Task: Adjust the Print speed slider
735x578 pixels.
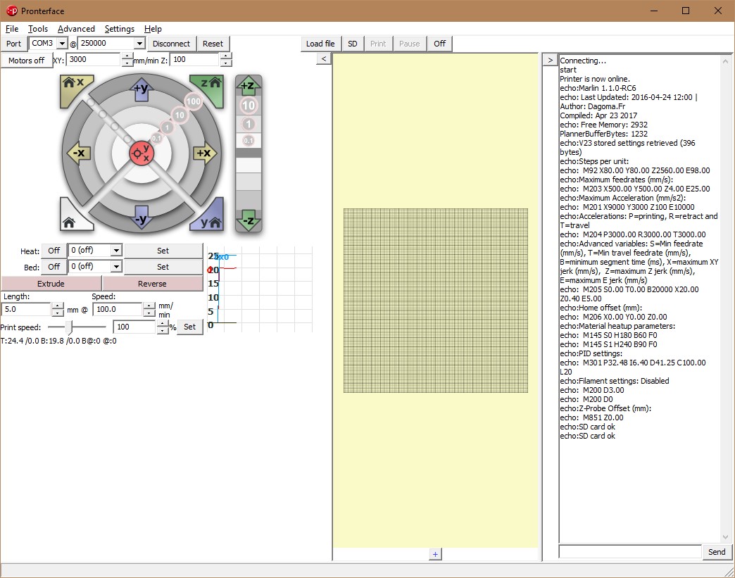Action: [x=69, y=327]
